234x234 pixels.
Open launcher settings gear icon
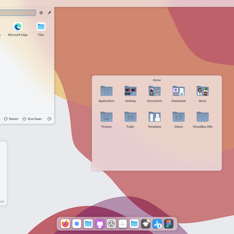point(41,13)
